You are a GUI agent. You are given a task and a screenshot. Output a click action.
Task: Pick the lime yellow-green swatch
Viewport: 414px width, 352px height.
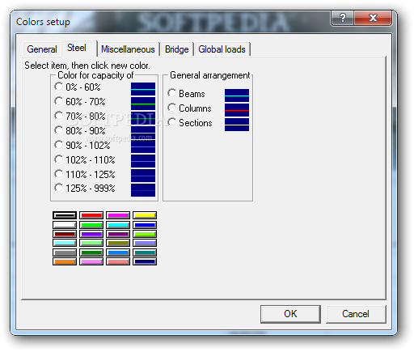(x=145, y=234)
